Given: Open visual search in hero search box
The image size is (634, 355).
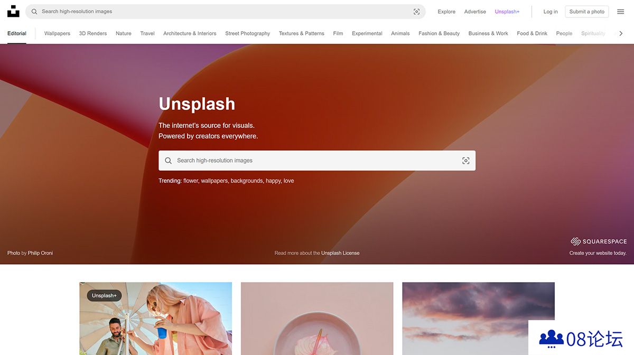Looking at the screenshot, I should click(465, 161).
